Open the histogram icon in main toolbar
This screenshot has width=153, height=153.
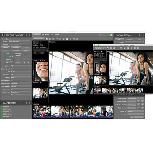point(53,39)
